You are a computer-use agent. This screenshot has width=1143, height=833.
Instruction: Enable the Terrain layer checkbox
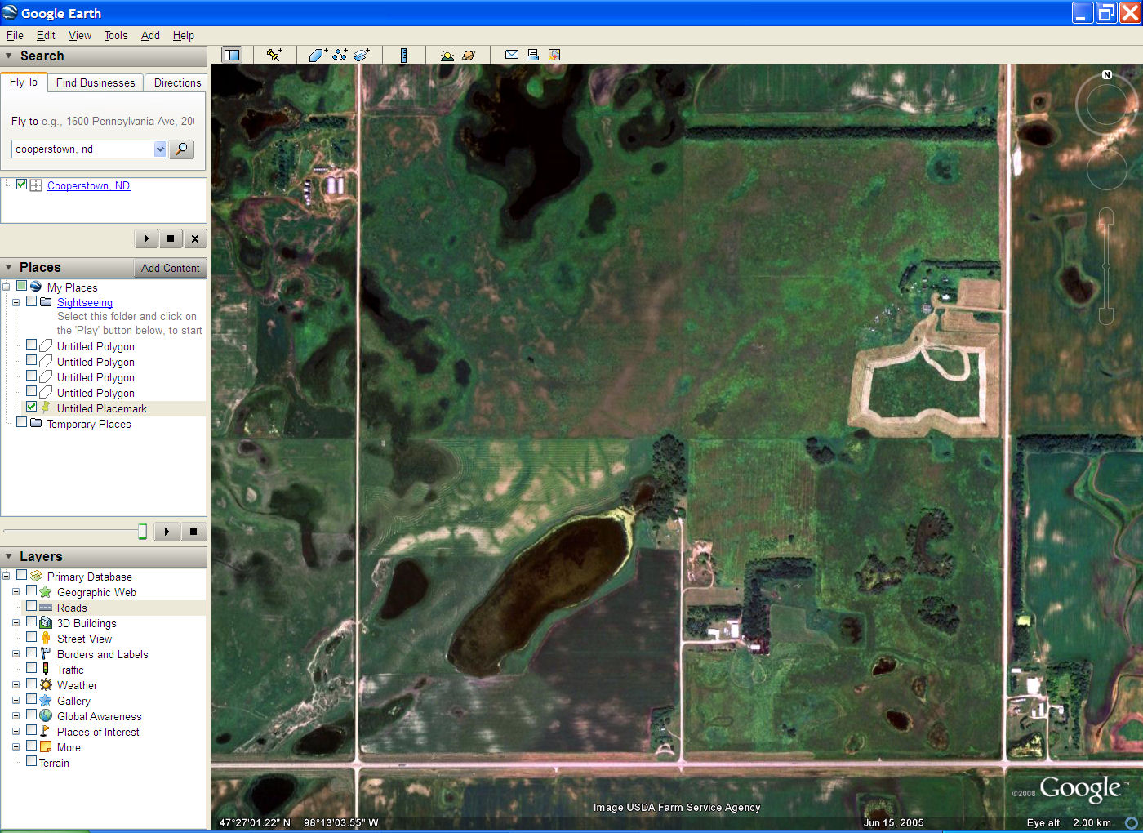31,761
